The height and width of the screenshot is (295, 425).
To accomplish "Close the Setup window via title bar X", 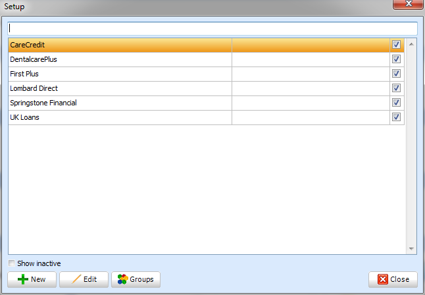I will tap(408, 4).
